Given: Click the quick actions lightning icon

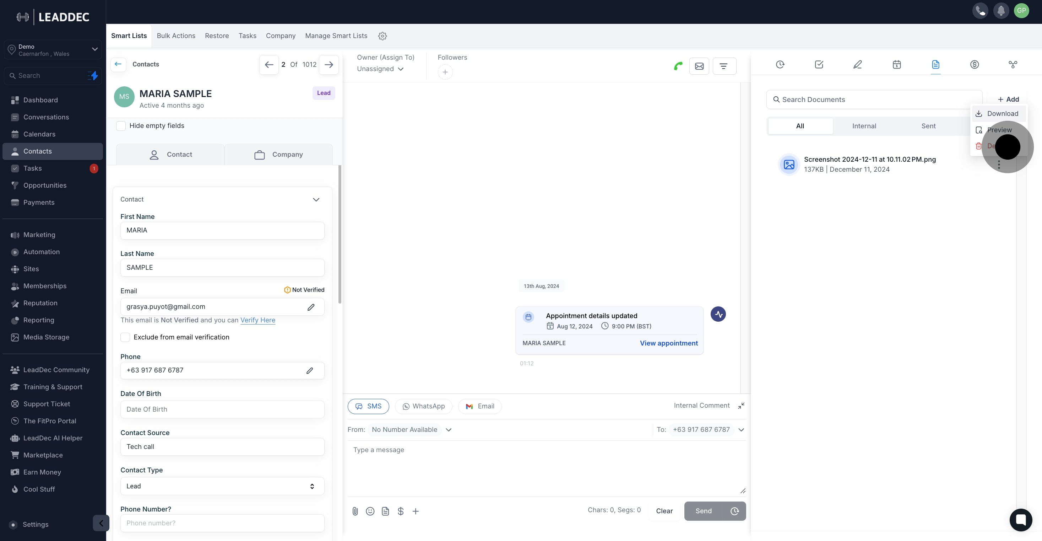Looking at the screenshot, I should 93,76.
